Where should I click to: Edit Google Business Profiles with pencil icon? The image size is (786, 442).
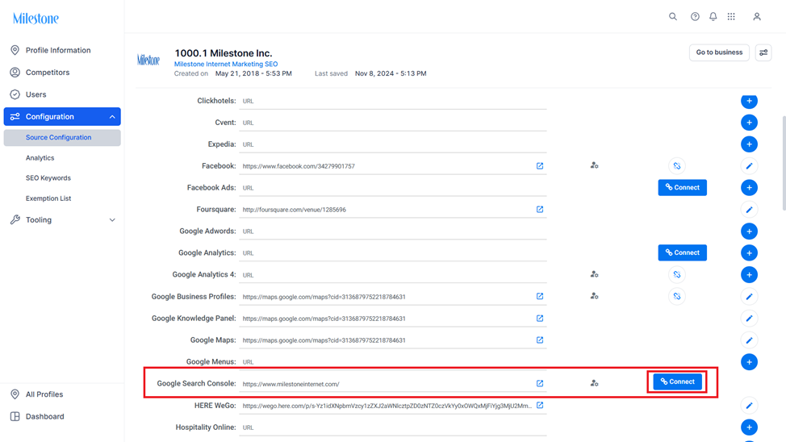[x=749, y=297]
